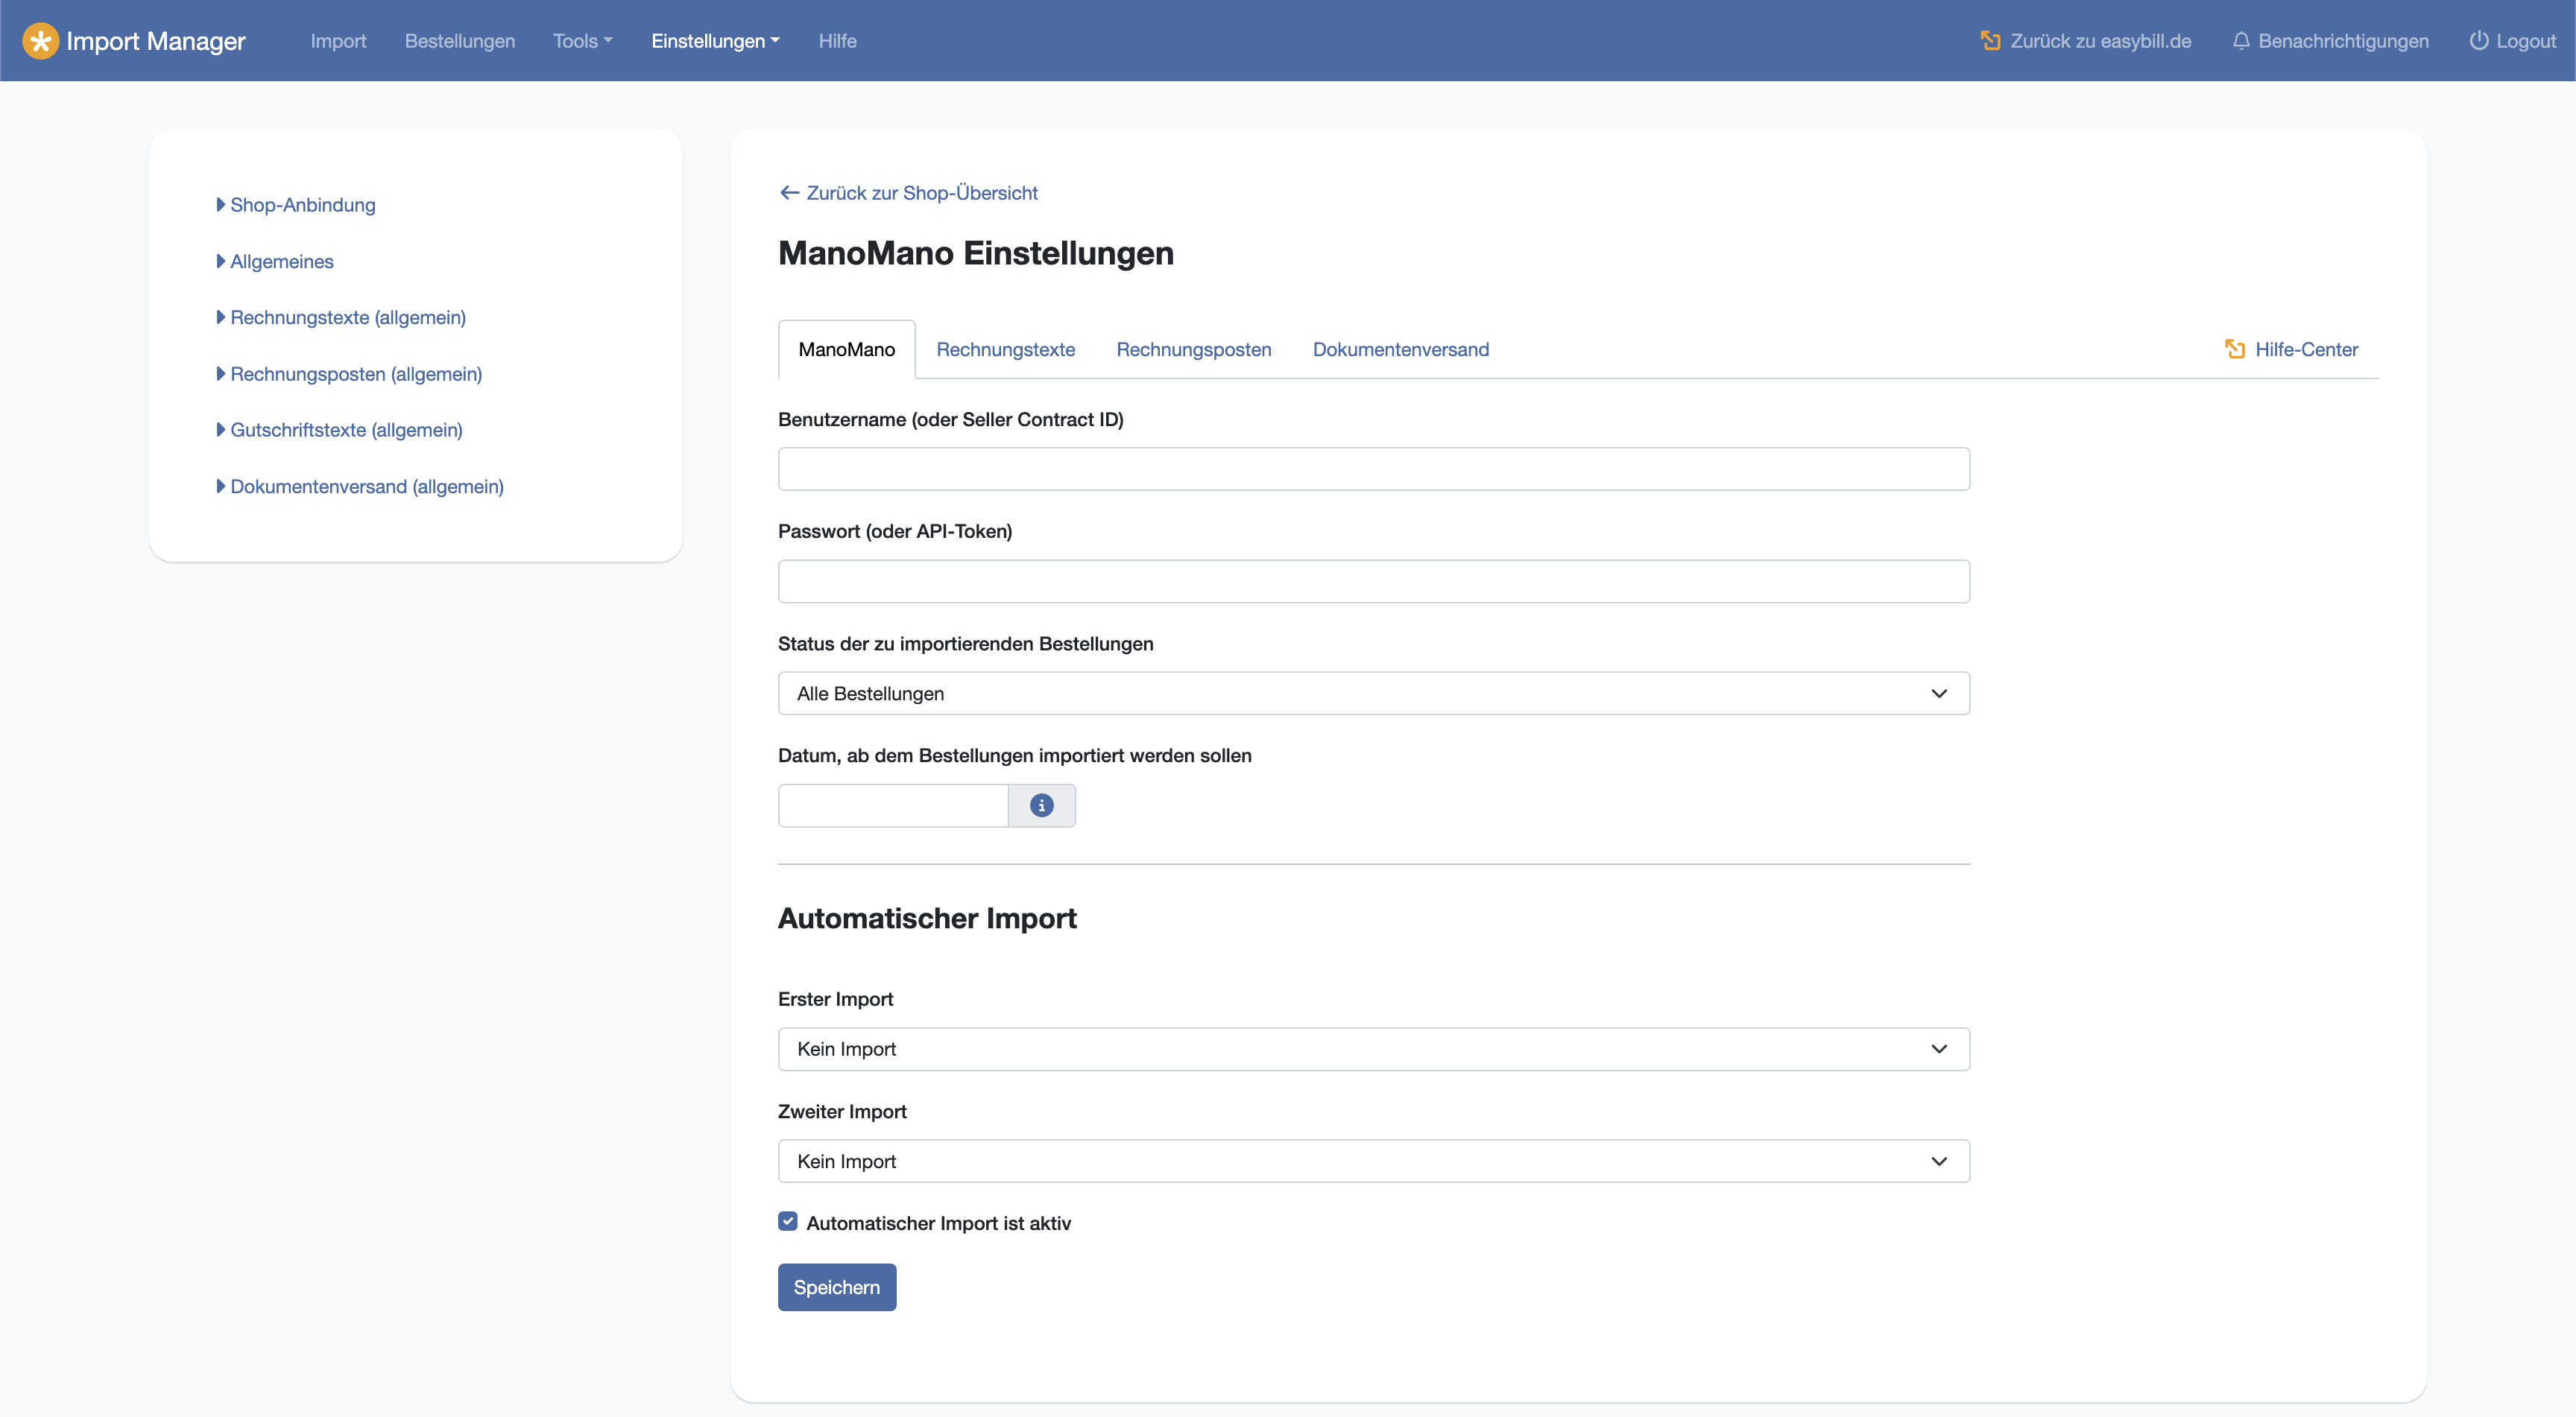Screen dimensions: 2576x1417
Task: Switch to the Dokumentenversand tab
Action: [1400, 349]
